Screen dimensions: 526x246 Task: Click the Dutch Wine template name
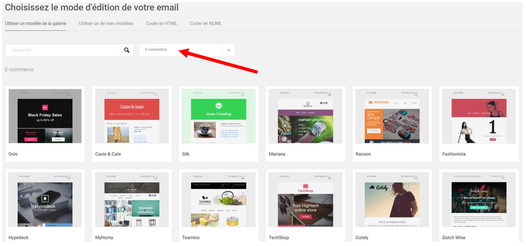point(454,238)
